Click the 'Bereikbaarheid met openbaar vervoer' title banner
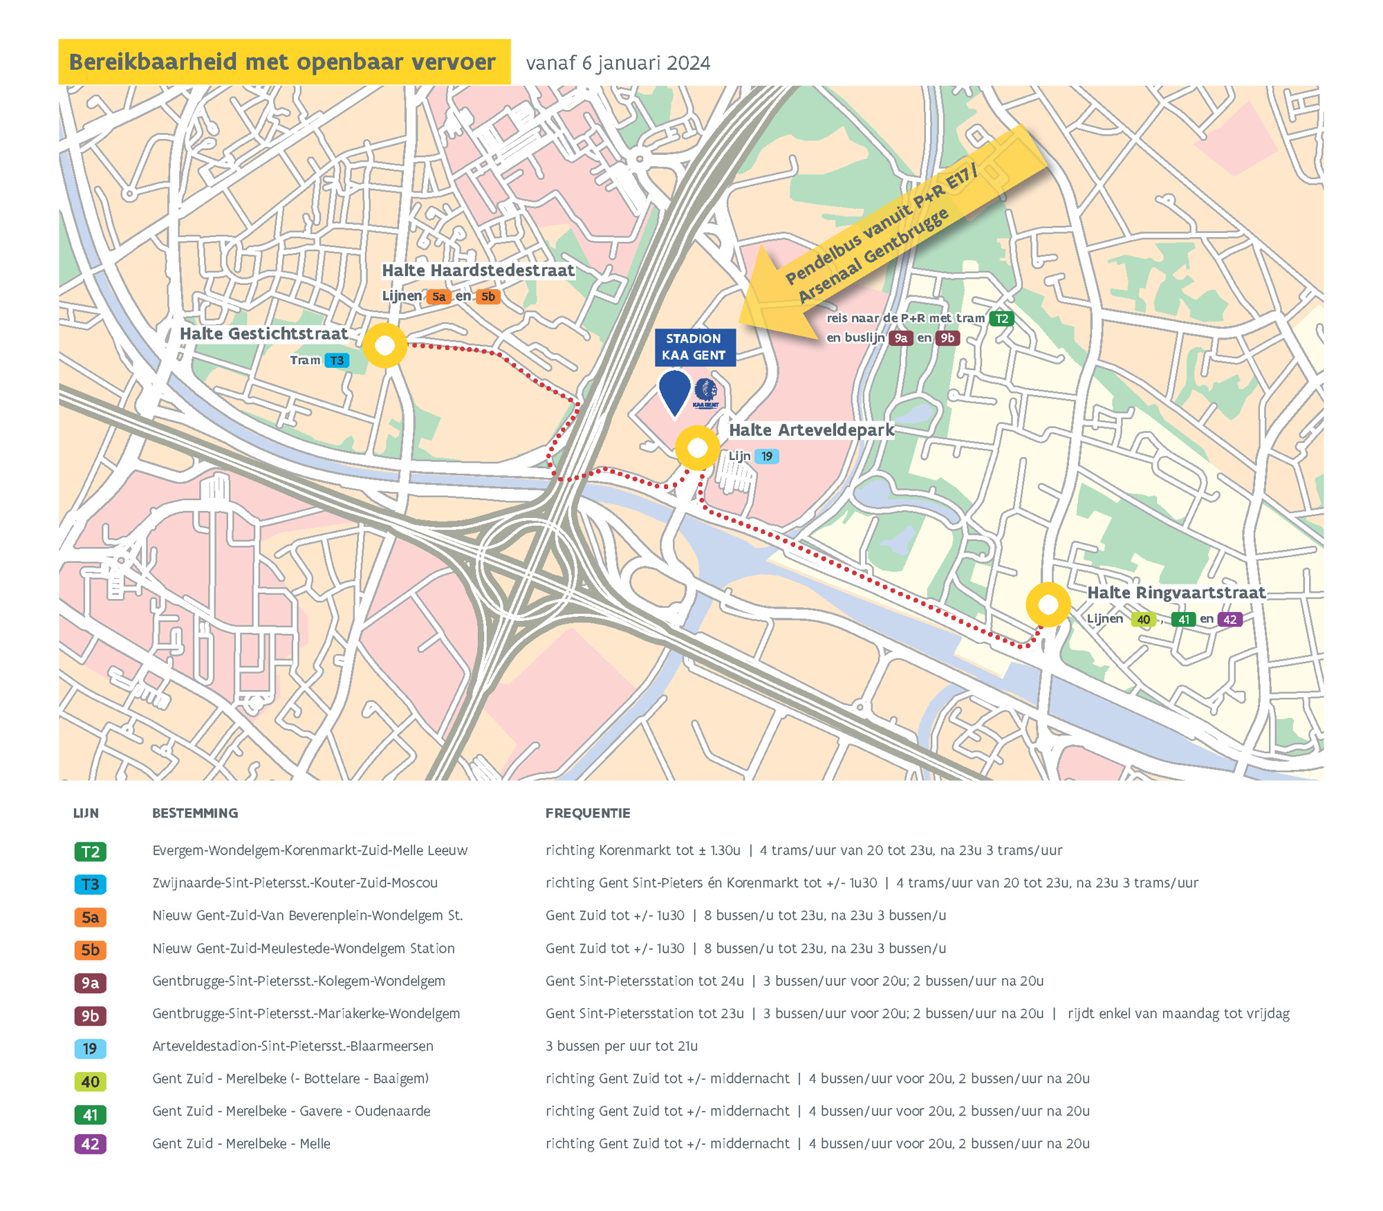 click(284, 62)
